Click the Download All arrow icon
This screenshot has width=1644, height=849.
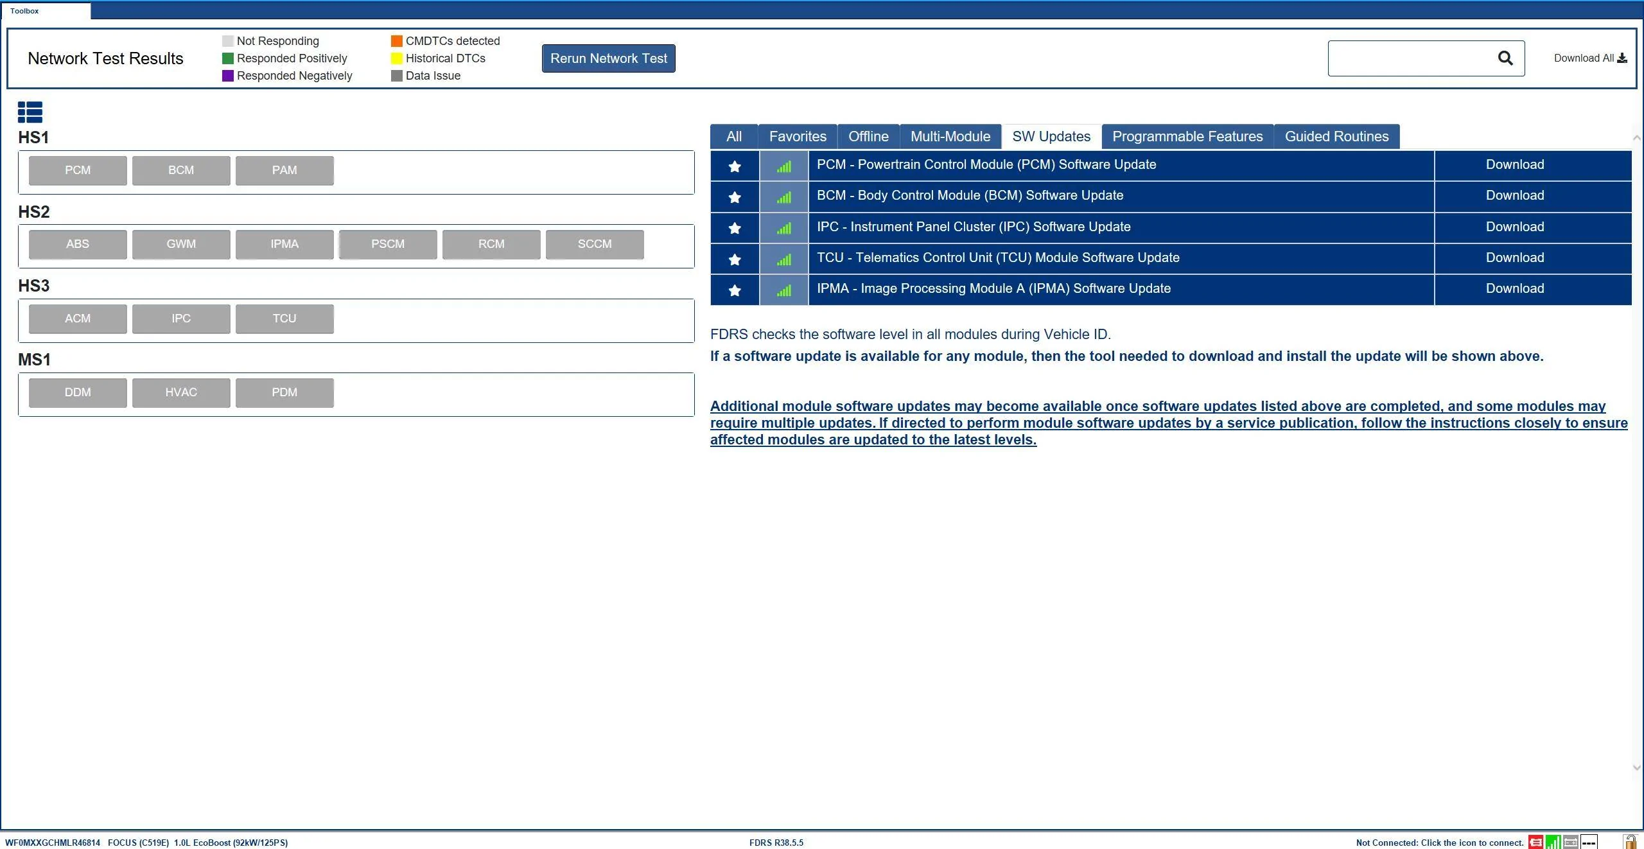click(1622, 58)
